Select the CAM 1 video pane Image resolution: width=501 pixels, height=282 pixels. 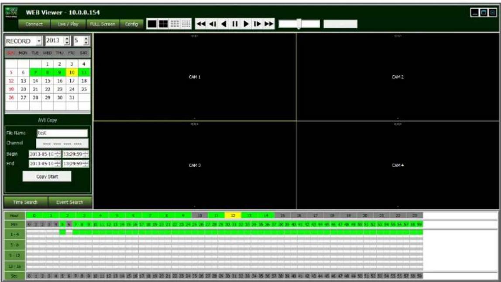click(195, 77)
